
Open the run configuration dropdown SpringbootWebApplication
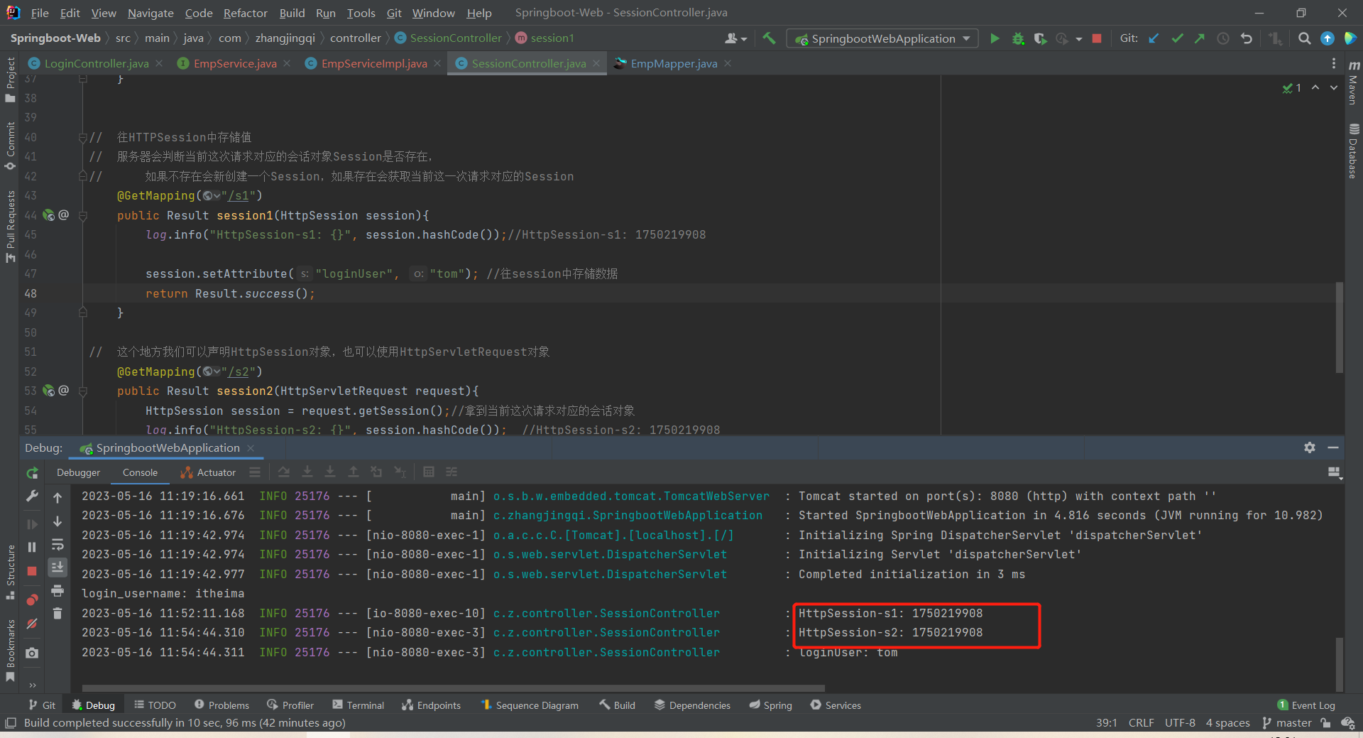coord(882,38)
